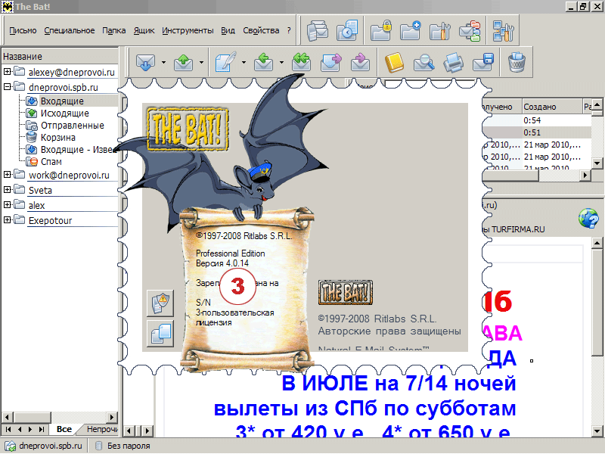Click the Get new mail toolbar icon
Screen dimensions: 605x454
click(x=147, y=62)
